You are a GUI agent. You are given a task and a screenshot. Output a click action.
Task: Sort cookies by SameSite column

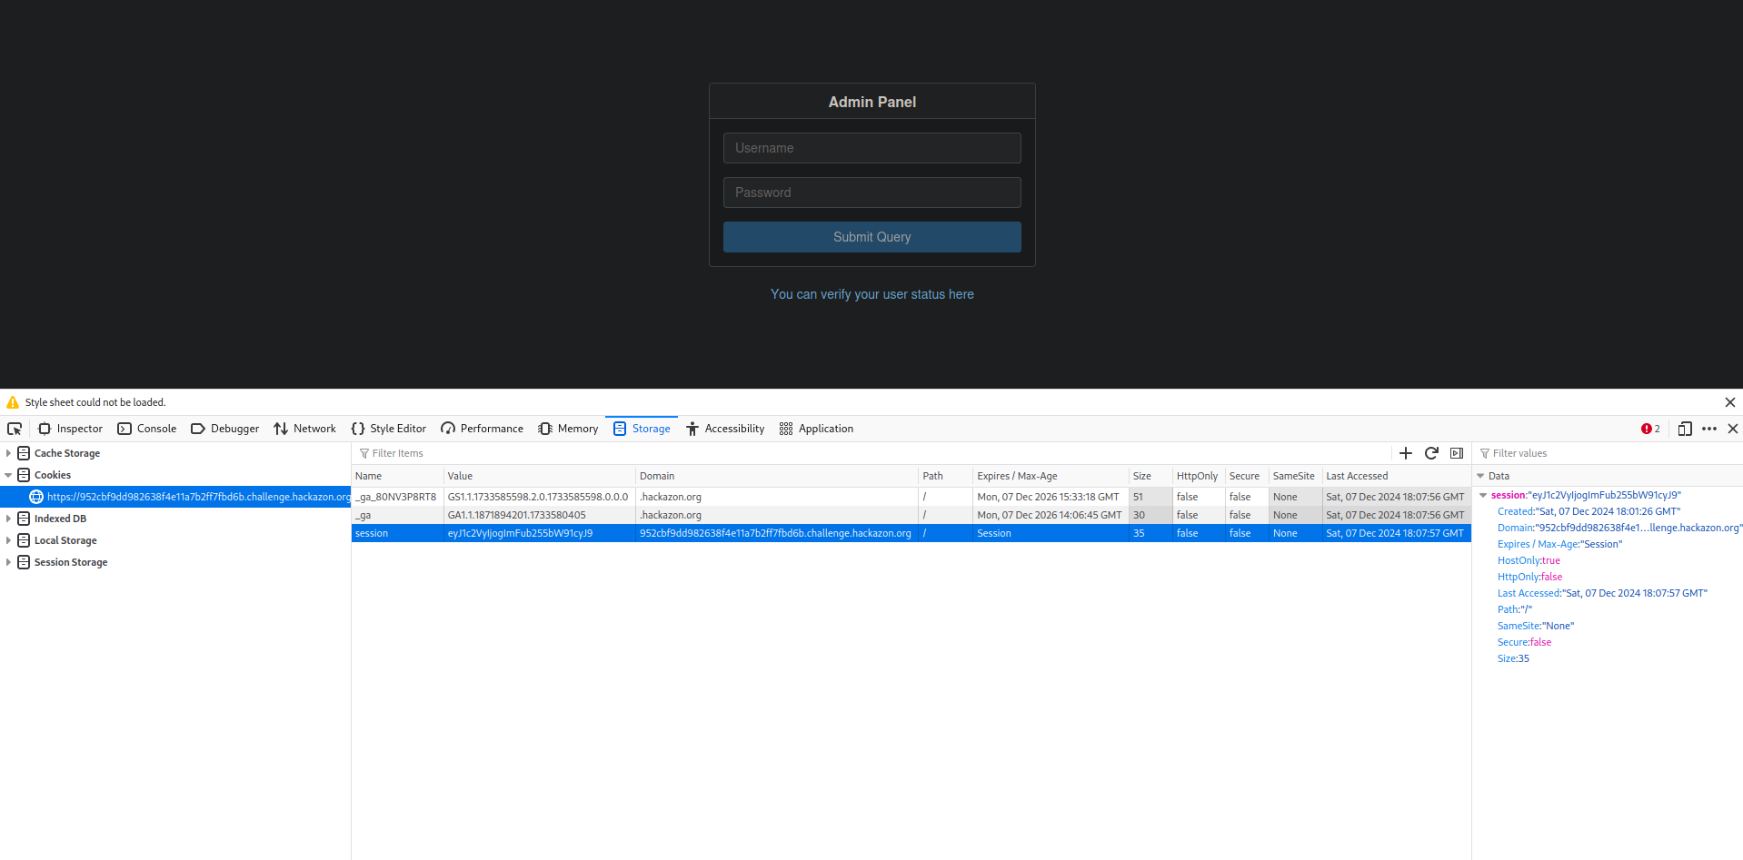pos(1295,476)
